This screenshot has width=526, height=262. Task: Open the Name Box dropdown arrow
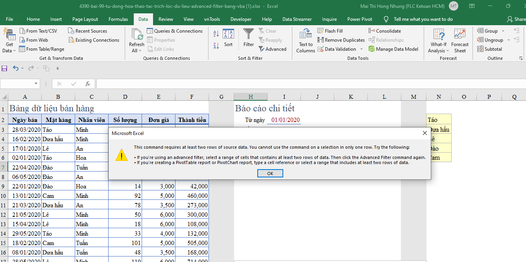click(37, 84)
